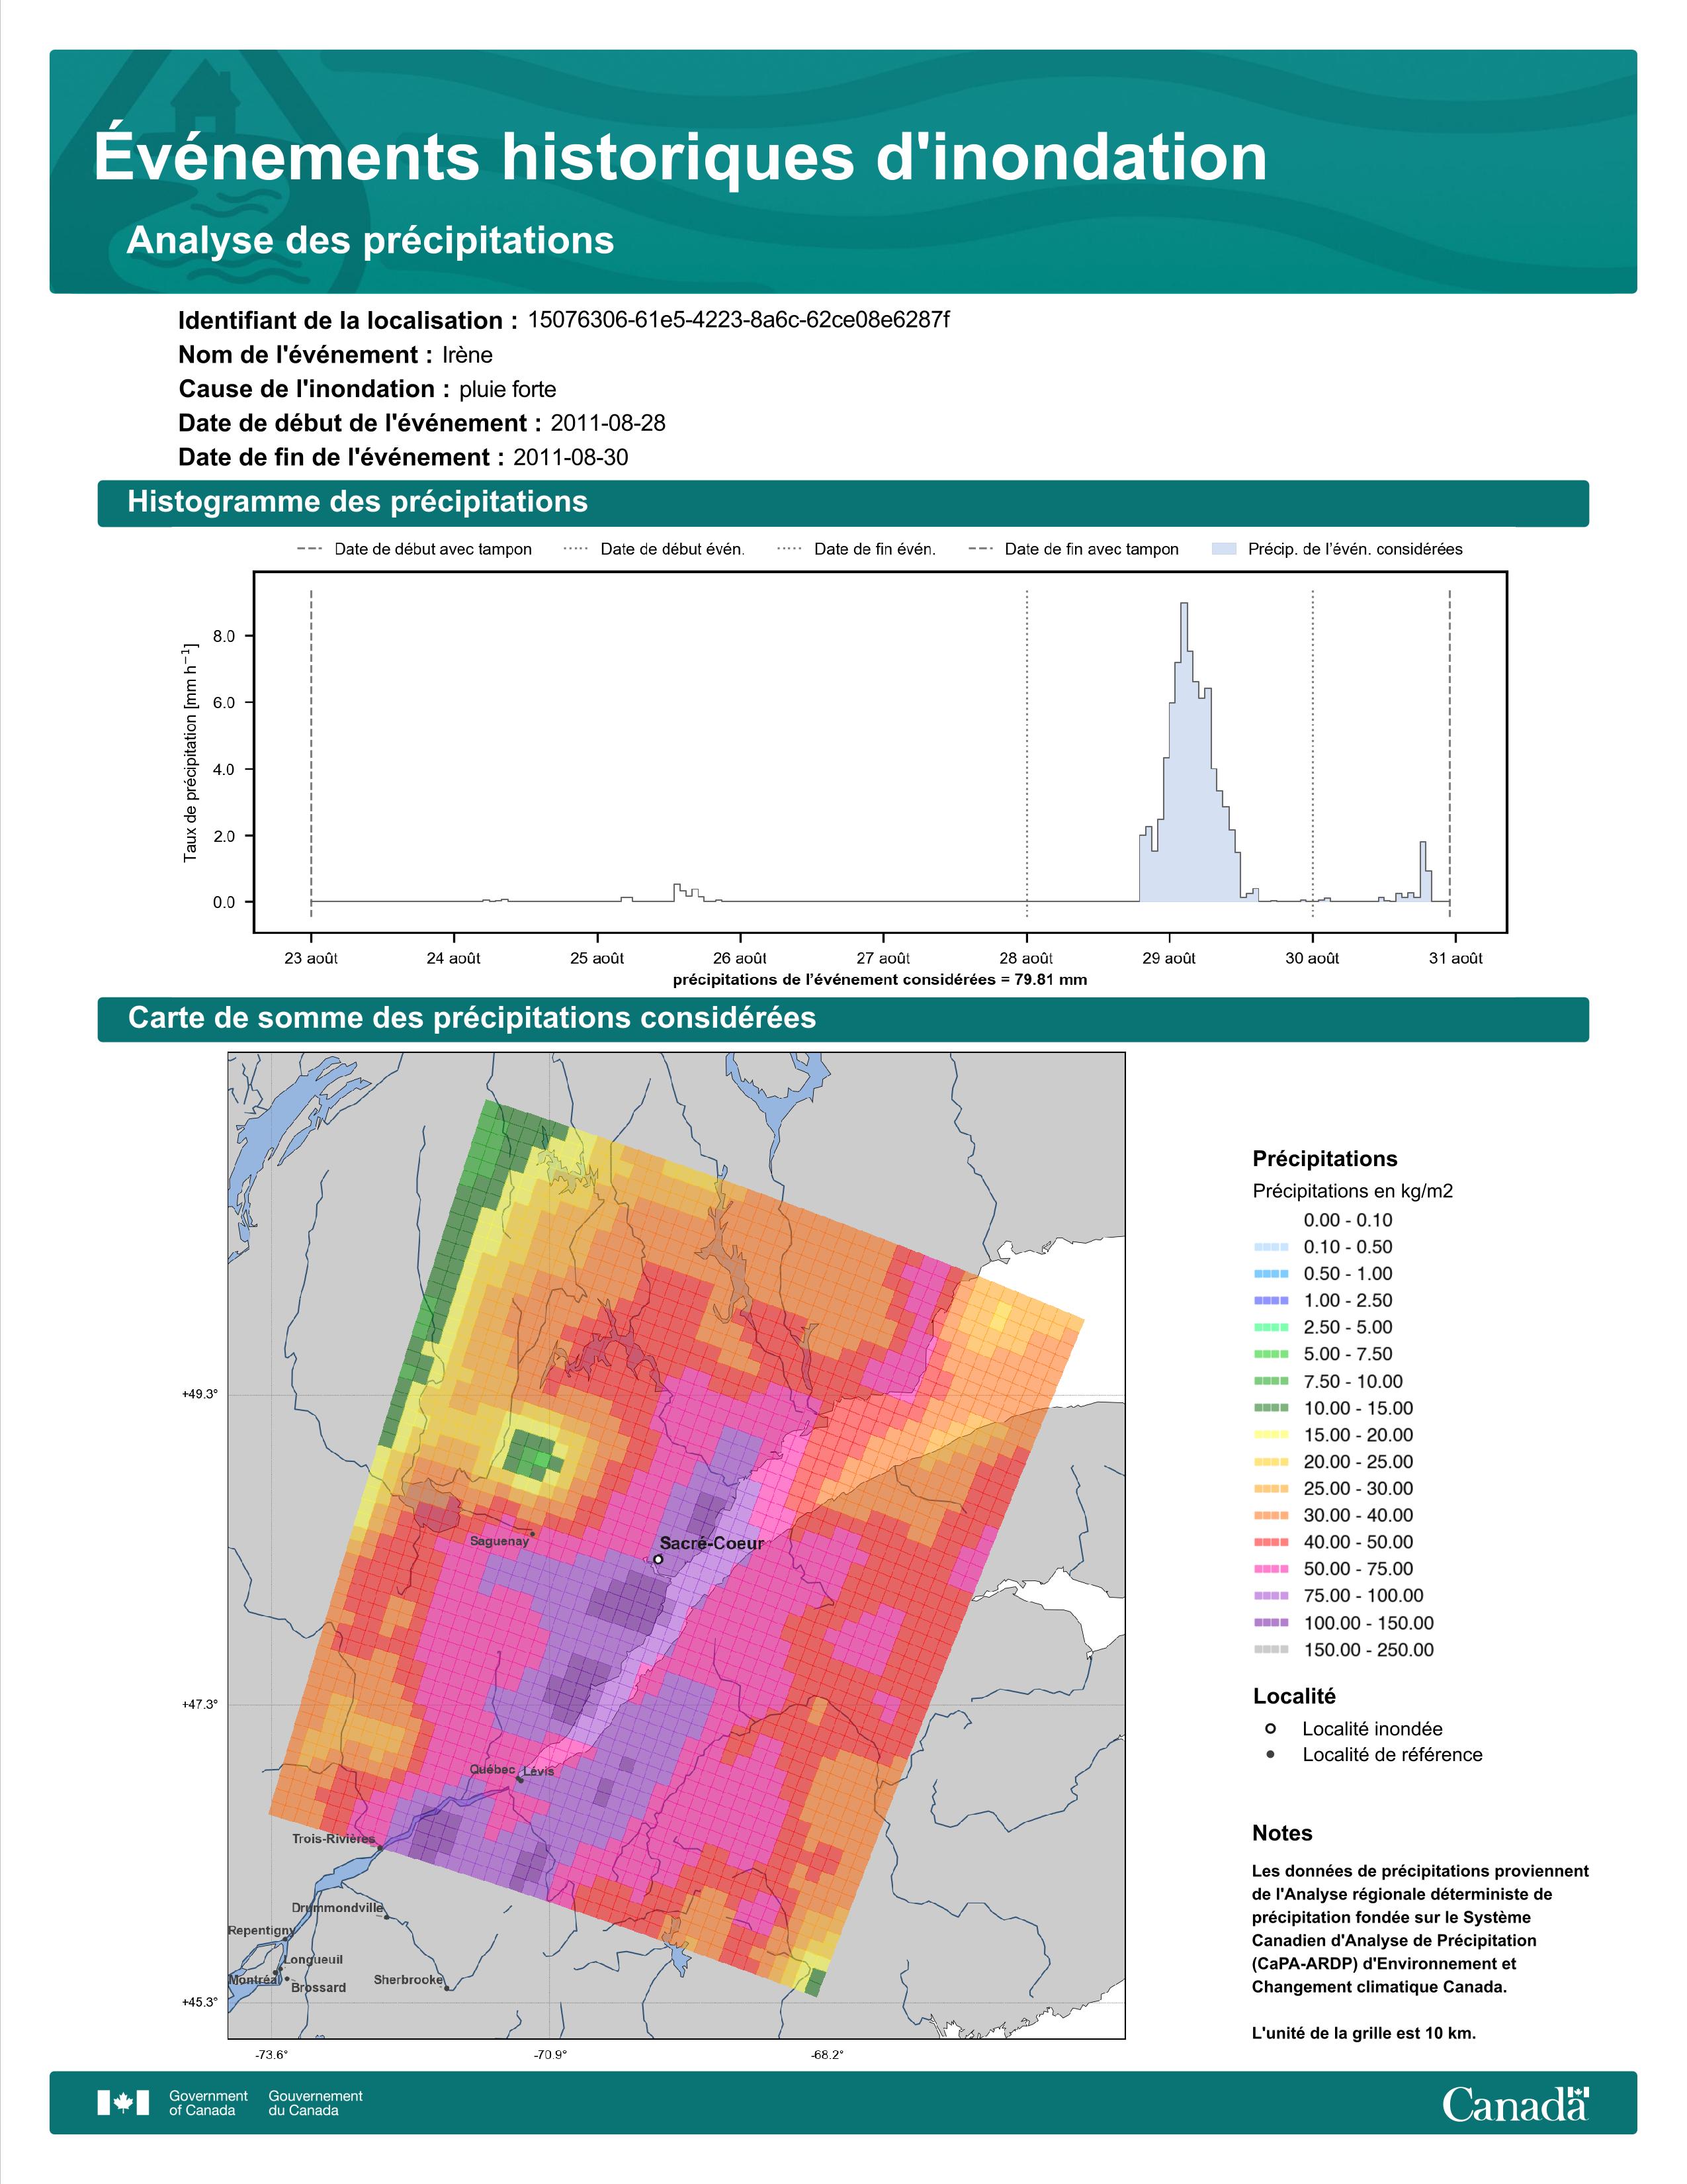Click the Précip. de l'évén. considérées swatch
This screenshot has width=1687, height=2184.
pos(1223,549)
